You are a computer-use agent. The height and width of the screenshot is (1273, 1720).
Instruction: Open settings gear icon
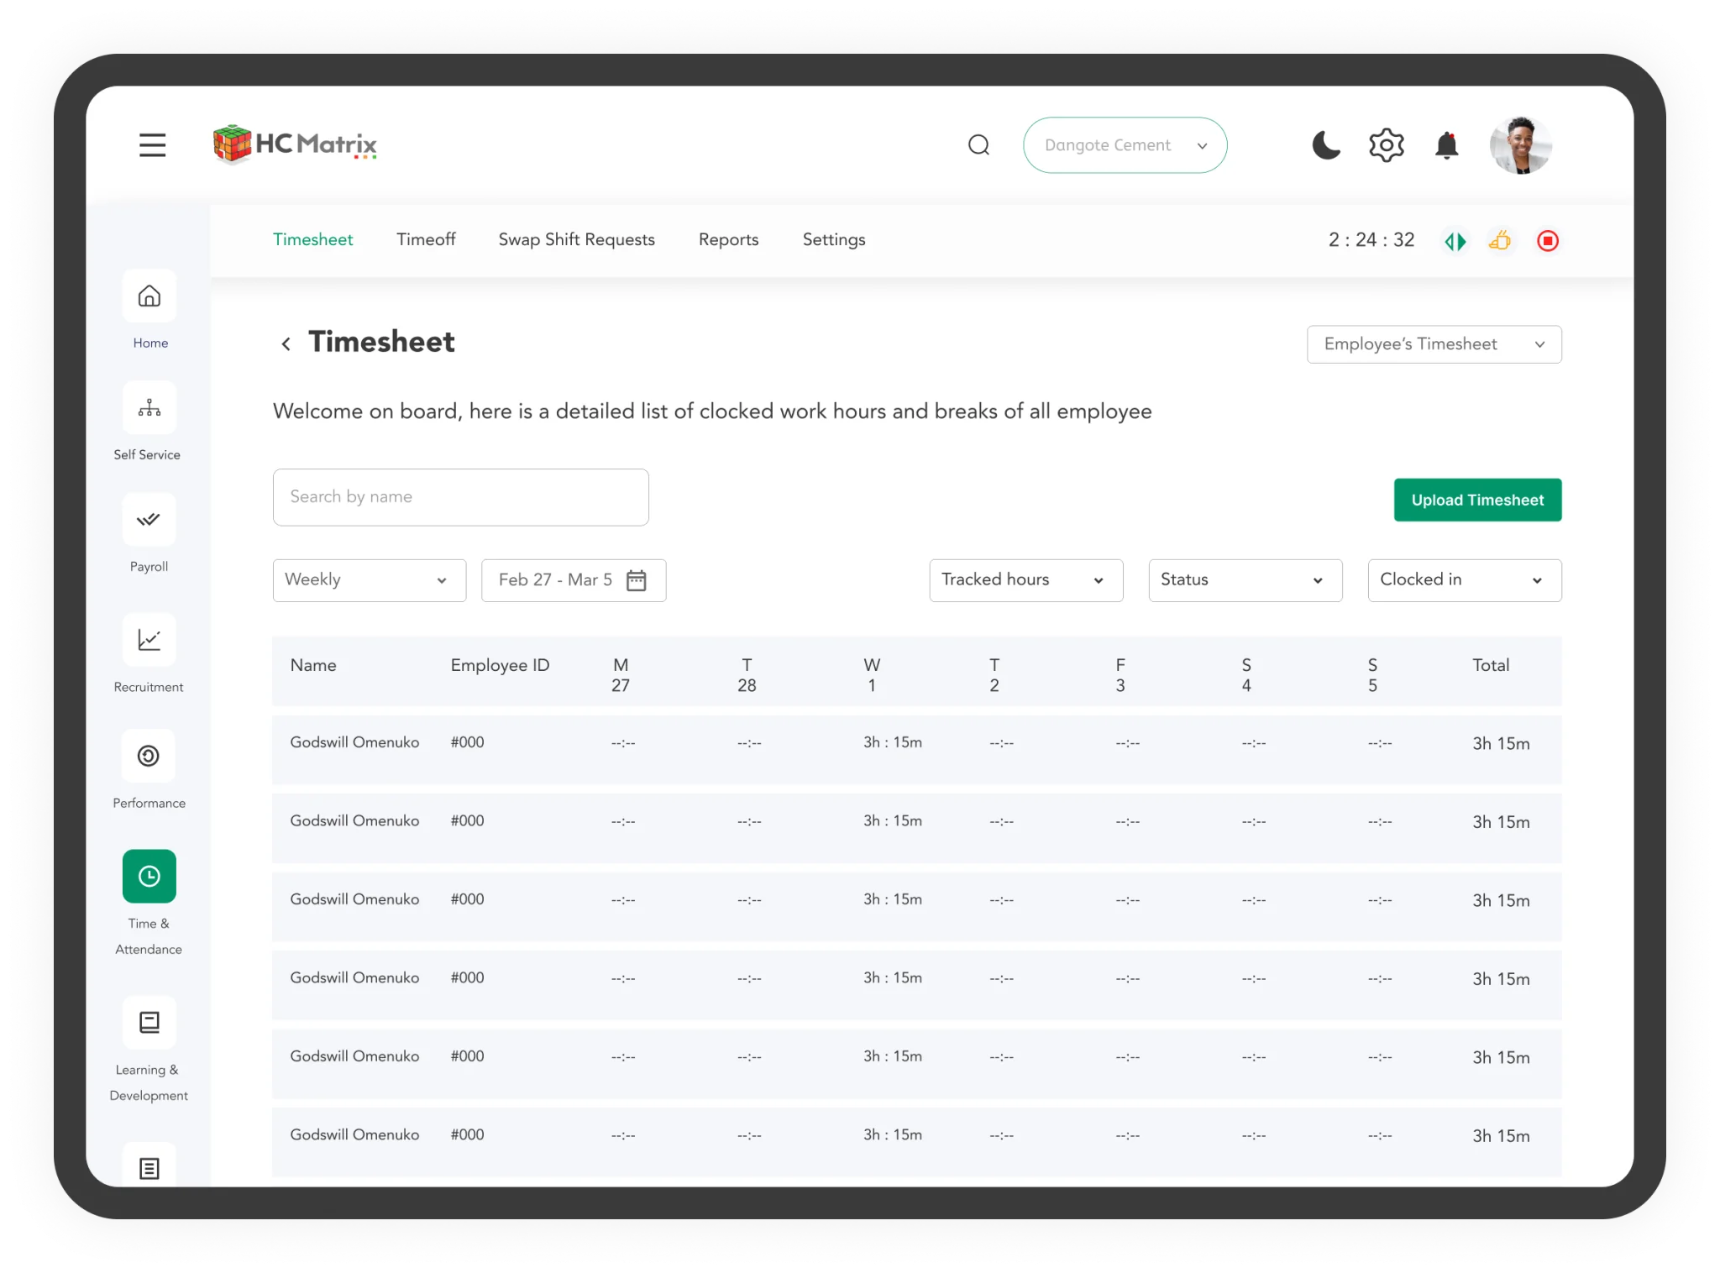(1386, 145)
